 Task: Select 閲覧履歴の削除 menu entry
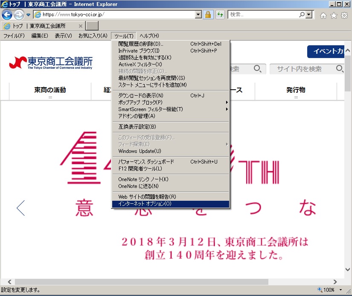coord(140,44)
